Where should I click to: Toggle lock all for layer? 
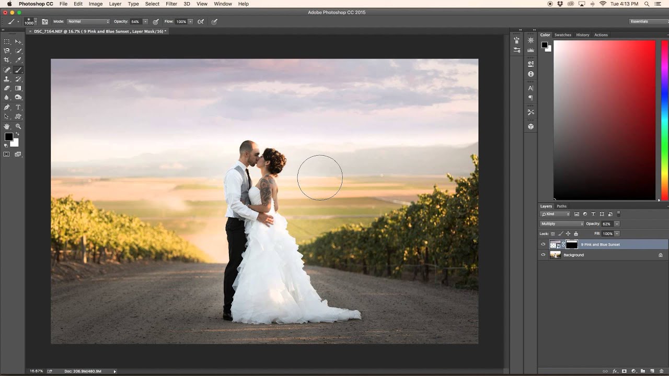[x=576, y=233]
